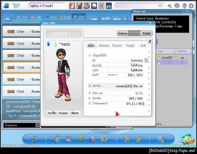Image resolution: width=197 pixels, height=154 pixels.
Task: Filter room list by Battle mode
Action: [x=65, y=17]
